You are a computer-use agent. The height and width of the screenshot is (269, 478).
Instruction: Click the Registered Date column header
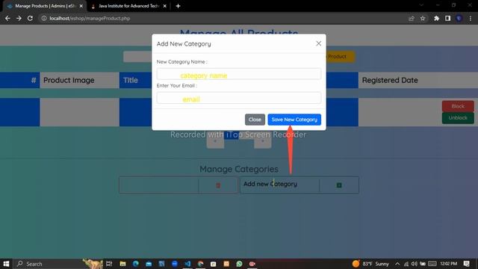(418, 80)
